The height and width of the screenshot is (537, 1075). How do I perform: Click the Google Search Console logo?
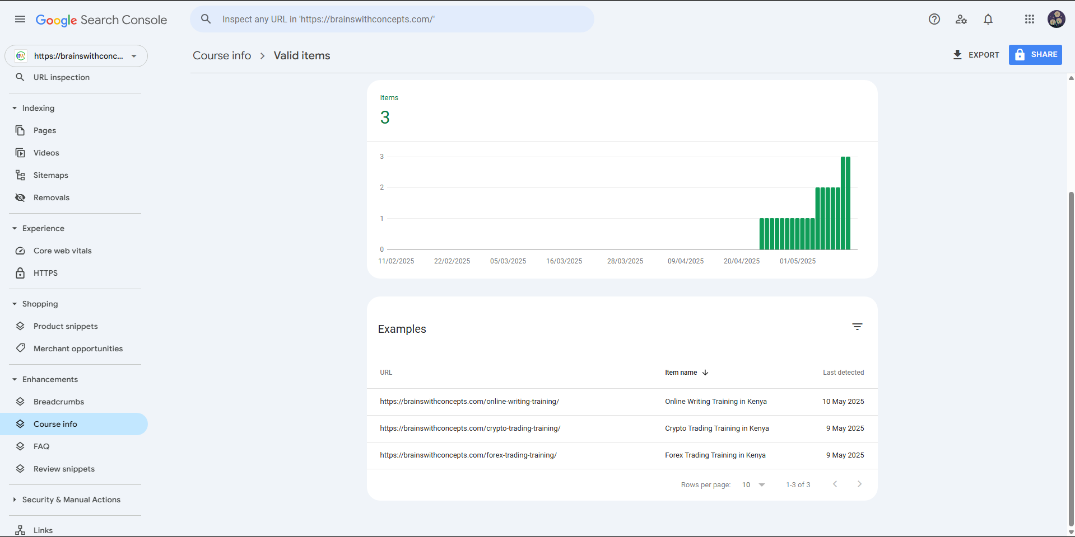point(101,20)
